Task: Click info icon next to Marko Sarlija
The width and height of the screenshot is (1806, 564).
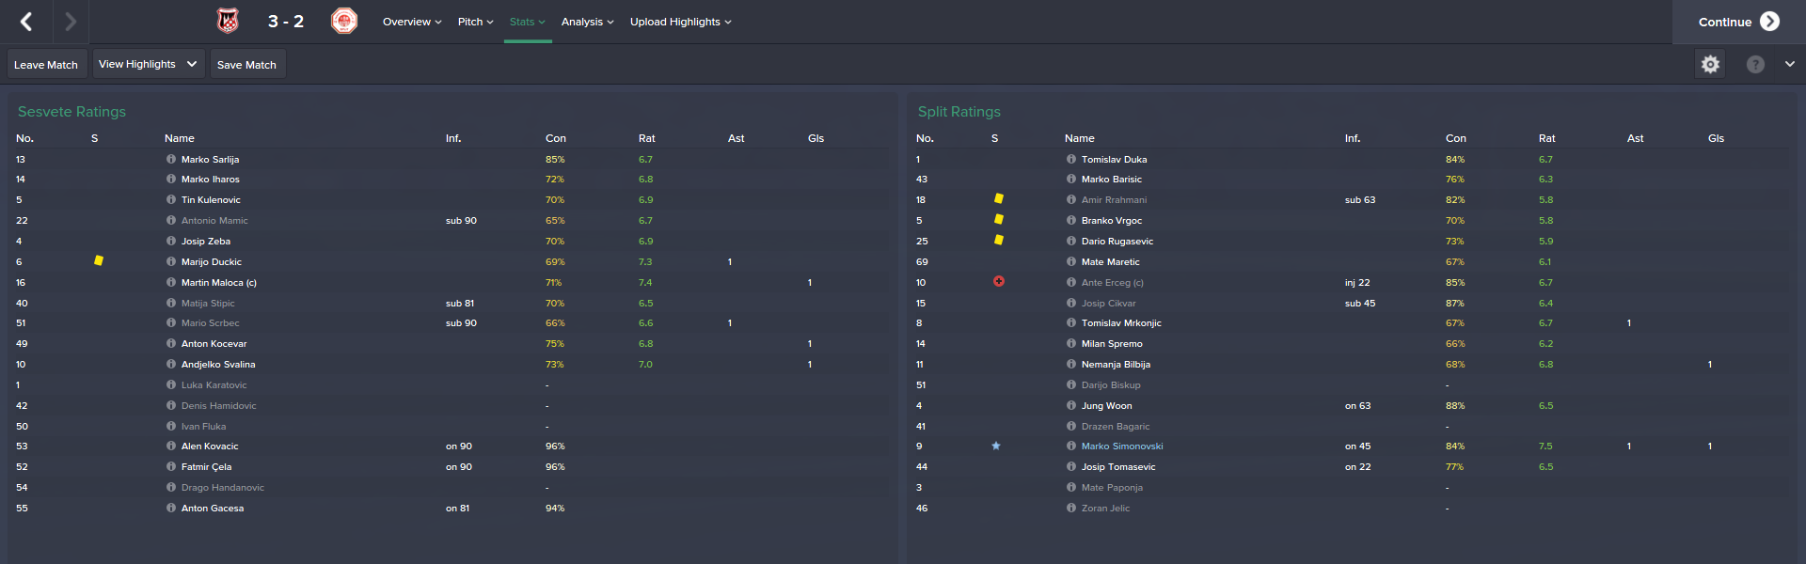Action: coord(171,160)
